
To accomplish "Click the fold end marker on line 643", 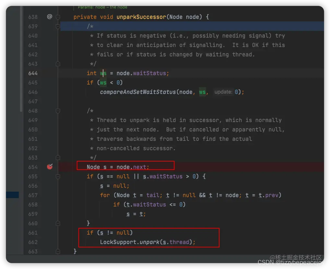I will click(58, 64).
